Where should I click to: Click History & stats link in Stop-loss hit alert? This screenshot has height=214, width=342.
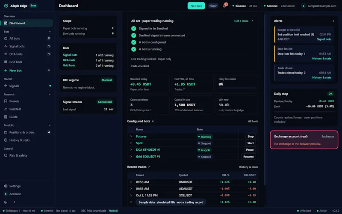pyautogui.click(x=322, y=59)
